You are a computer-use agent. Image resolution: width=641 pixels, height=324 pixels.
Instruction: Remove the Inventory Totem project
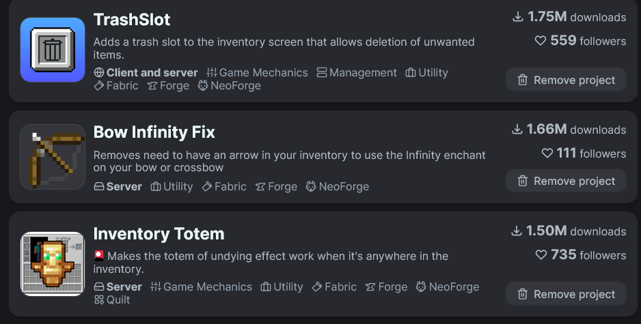point(566,294)
